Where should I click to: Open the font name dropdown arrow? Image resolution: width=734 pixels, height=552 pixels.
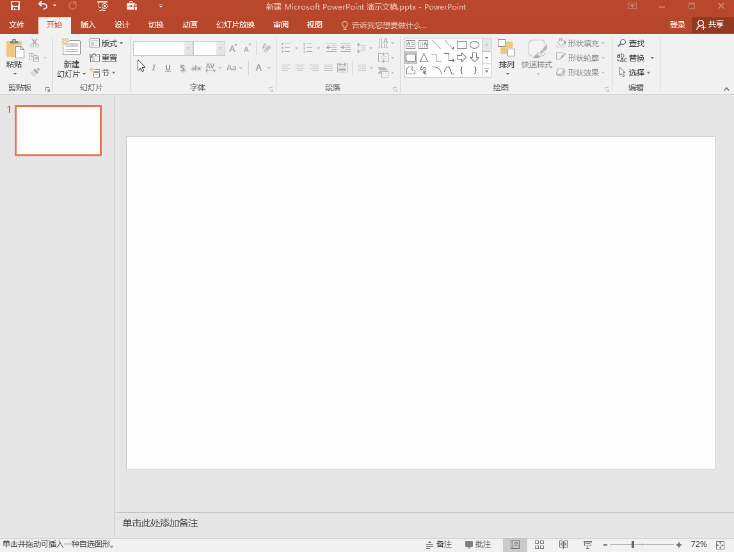click(188, 48)
